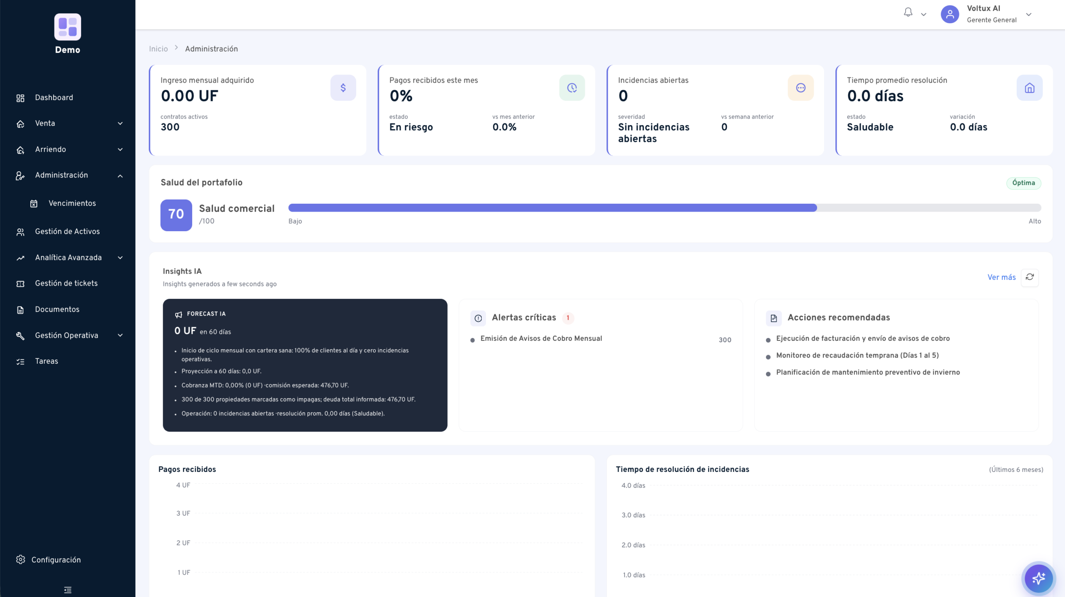Expand the Gestión Operativa menu
The height and width of the screenshot is (597, 1065).
[x=68, y=336]
